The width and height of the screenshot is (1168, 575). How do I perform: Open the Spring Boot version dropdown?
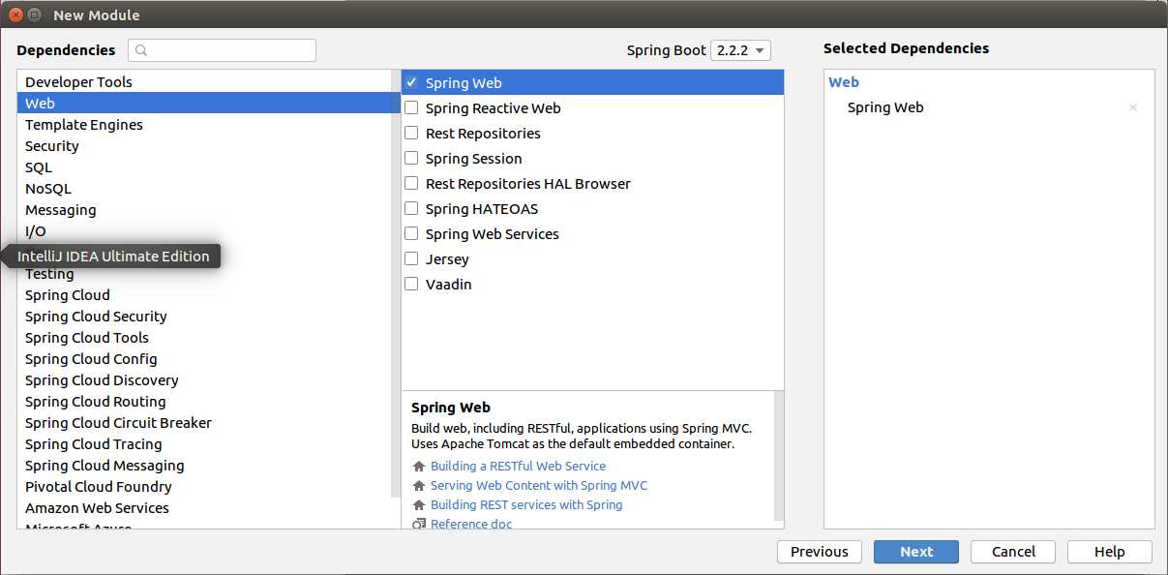[740, 50]
